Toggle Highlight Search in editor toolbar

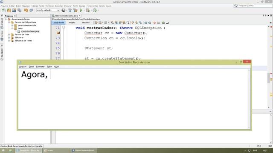[124, 23]
